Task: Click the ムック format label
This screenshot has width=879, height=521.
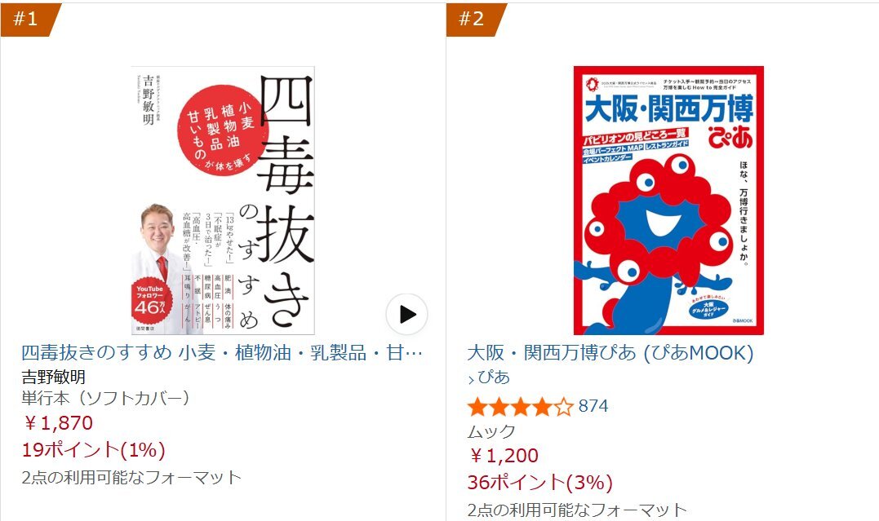Action: (491, 431)
